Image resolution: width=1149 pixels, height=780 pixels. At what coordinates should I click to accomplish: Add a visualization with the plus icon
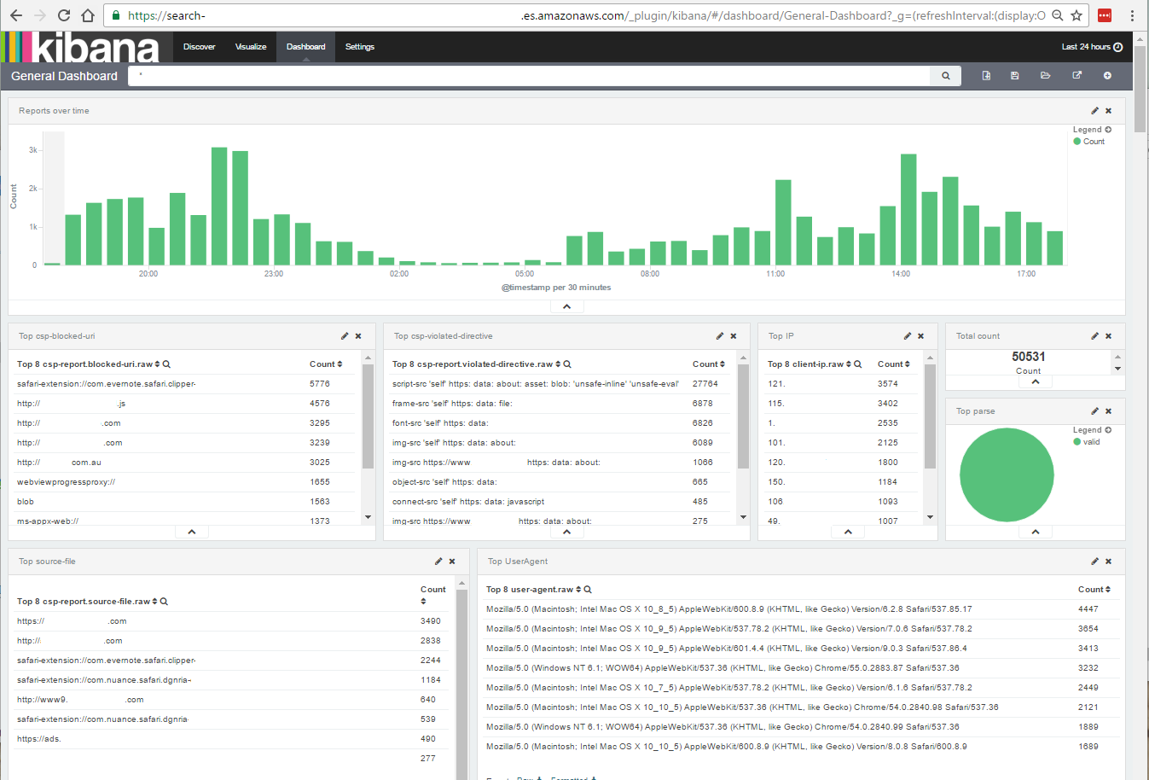coord(1107,76)
